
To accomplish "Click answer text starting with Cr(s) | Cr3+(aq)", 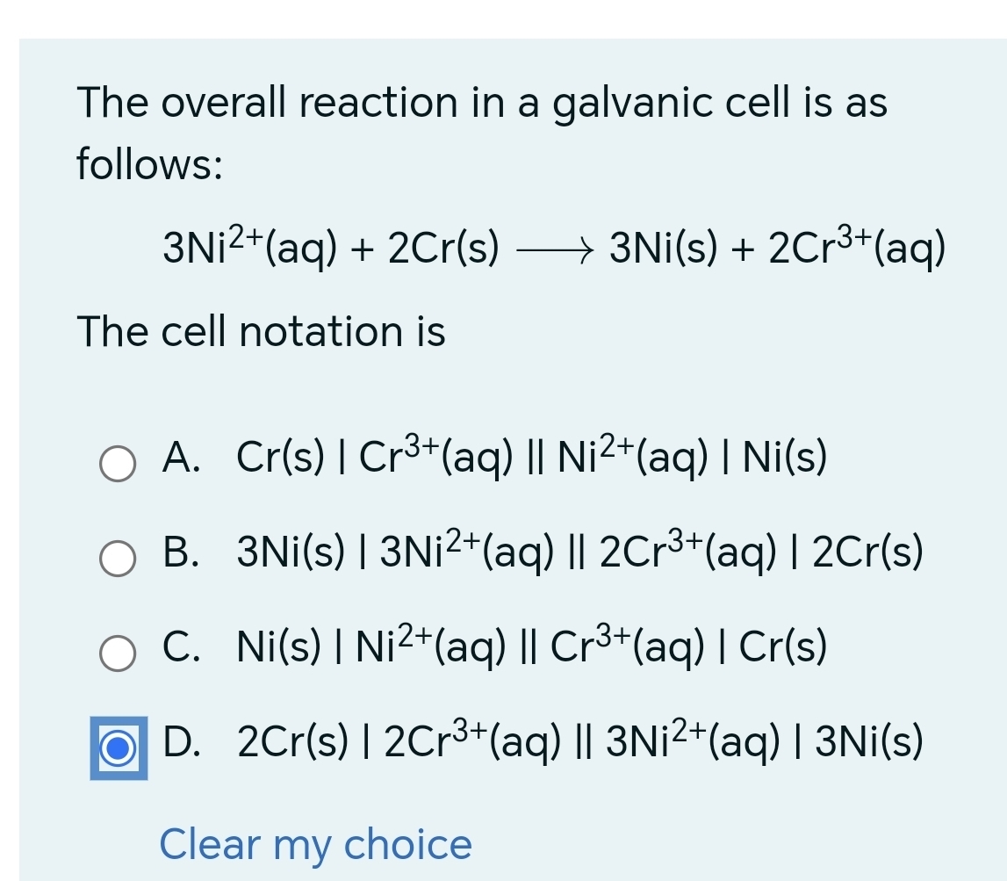I will click(x=531, y=459).
